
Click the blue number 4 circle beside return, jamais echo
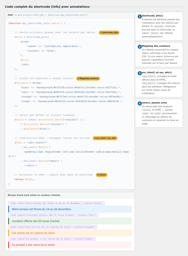140,103
